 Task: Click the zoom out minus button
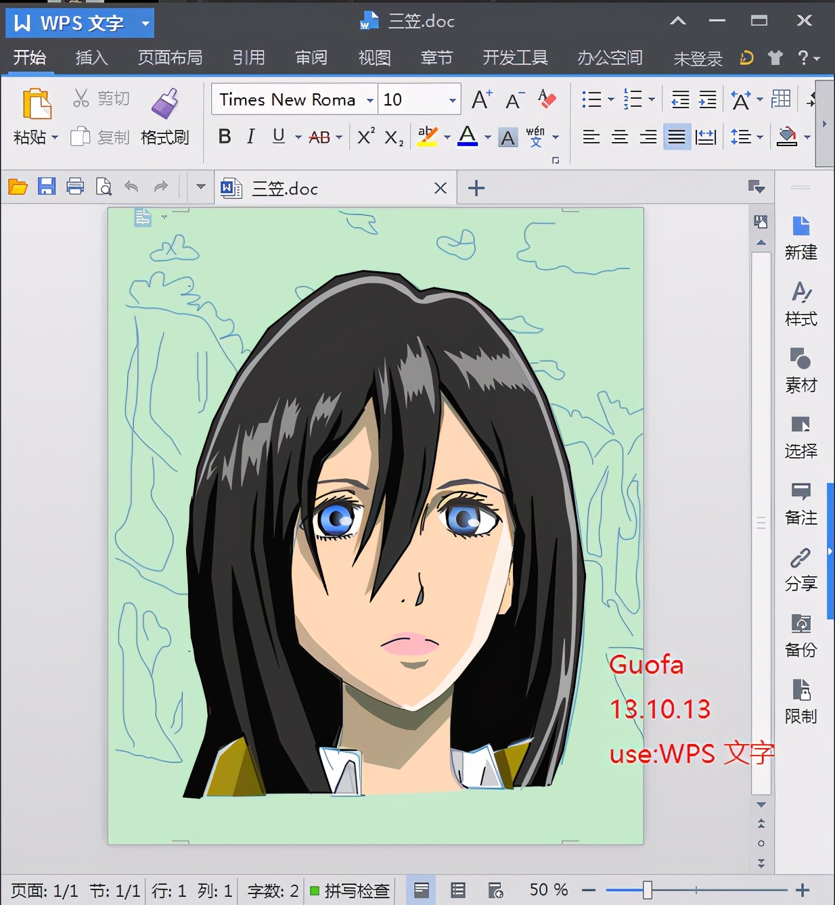coord(589,890)
